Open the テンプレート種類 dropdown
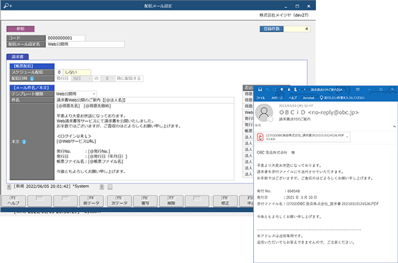 (x=94, y=94)
